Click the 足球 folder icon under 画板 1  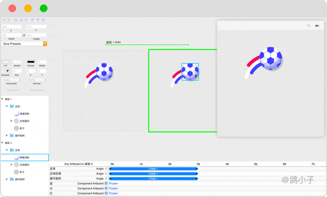pos(12,106)
